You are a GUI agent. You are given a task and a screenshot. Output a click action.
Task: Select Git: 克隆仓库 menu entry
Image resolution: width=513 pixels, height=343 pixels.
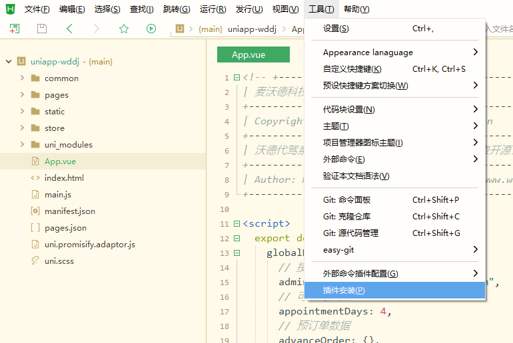coord(395,217)
